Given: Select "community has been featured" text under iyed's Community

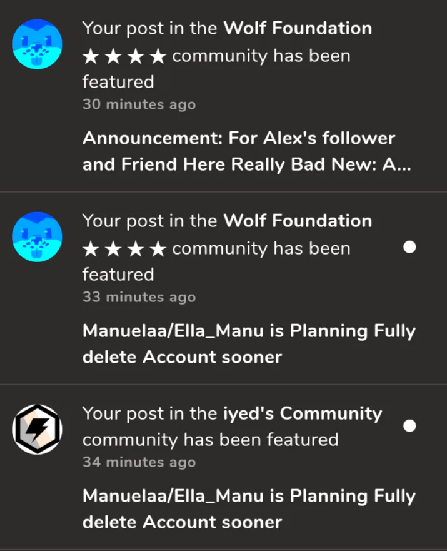Looking at the screenshot, I should click(210, 440).
